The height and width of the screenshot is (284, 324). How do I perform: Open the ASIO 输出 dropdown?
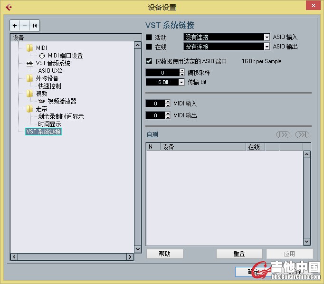click(227, 47)
